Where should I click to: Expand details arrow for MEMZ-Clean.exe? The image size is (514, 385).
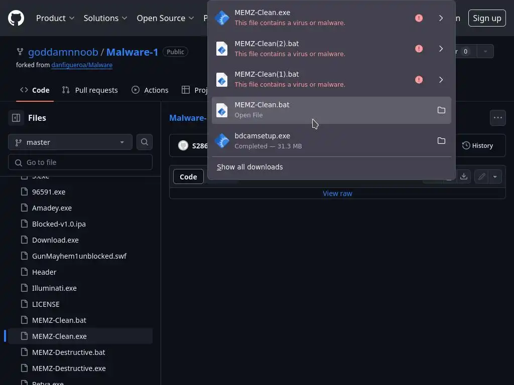tap(441, 18)
